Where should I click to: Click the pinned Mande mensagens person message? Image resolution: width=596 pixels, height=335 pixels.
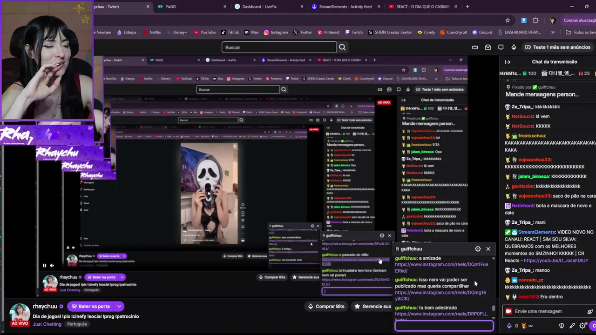(x=542, y=94)
